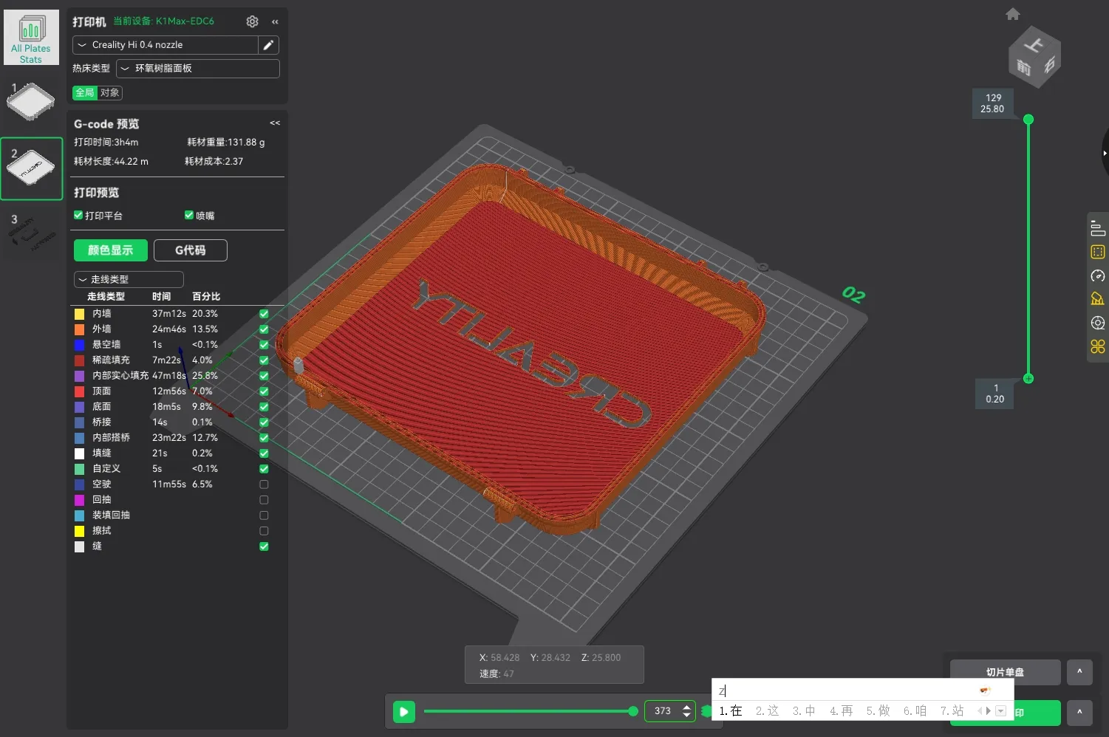Play the G-code animation
1109x737 pixels.
pos(403,712)
